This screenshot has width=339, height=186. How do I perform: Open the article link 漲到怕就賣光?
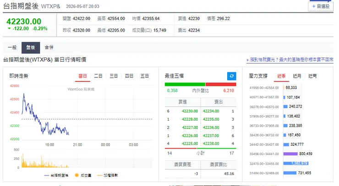(290, 60)
